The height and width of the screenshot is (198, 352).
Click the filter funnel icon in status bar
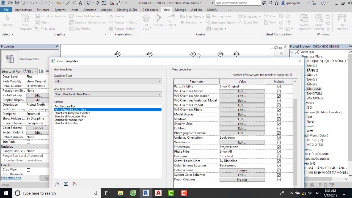point(331,185)
